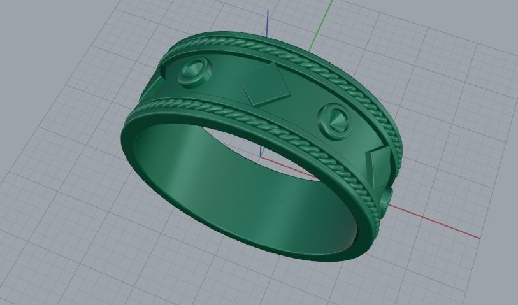
Task: Select the round cone-centered stud right of the diamond
Action: 335,122
